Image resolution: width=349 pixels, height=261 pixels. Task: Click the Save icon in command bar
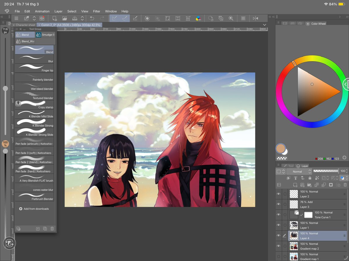(x=74, y=18)
